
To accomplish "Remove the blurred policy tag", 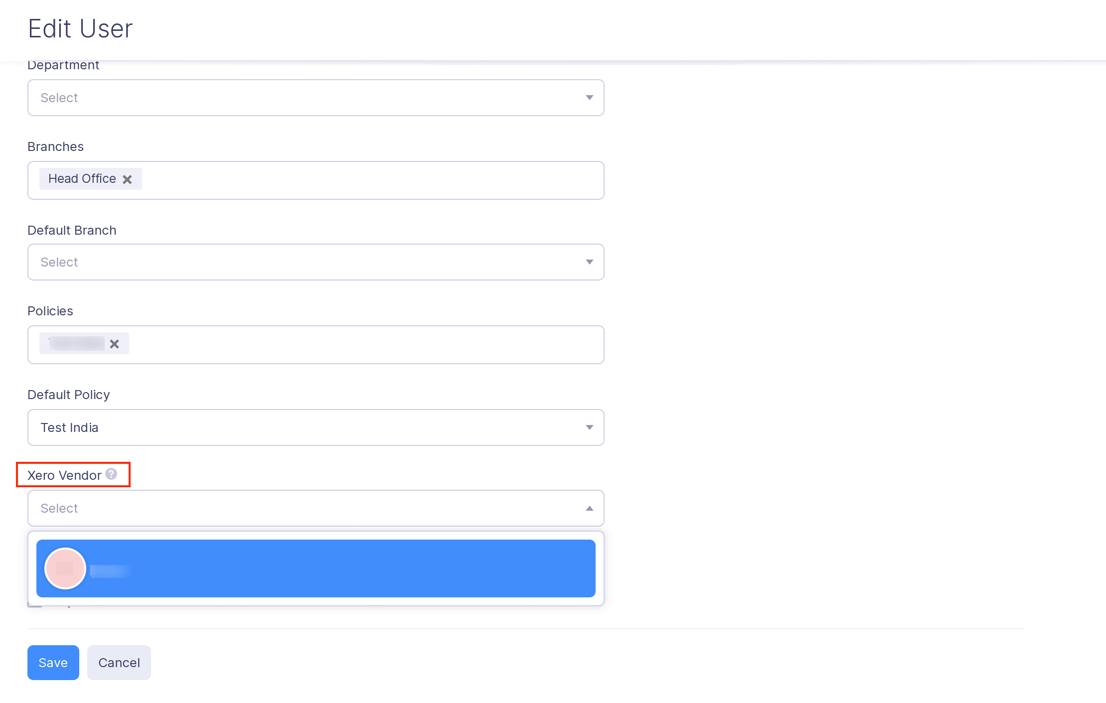I will click(x=114, y=344).
